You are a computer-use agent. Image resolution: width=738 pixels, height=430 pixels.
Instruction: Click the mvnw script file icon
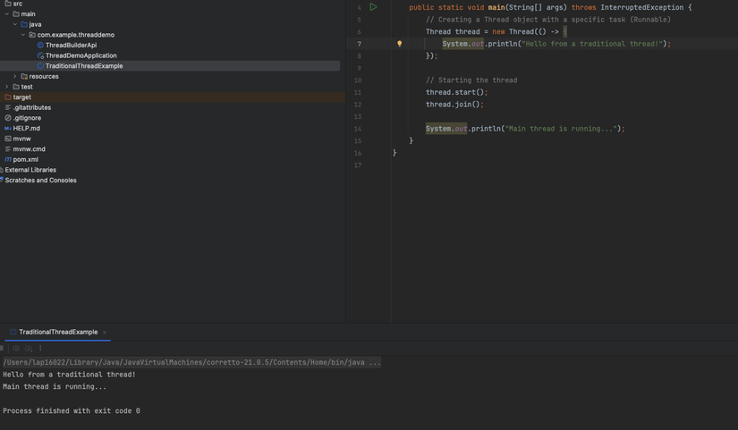[x=8, y=139]
